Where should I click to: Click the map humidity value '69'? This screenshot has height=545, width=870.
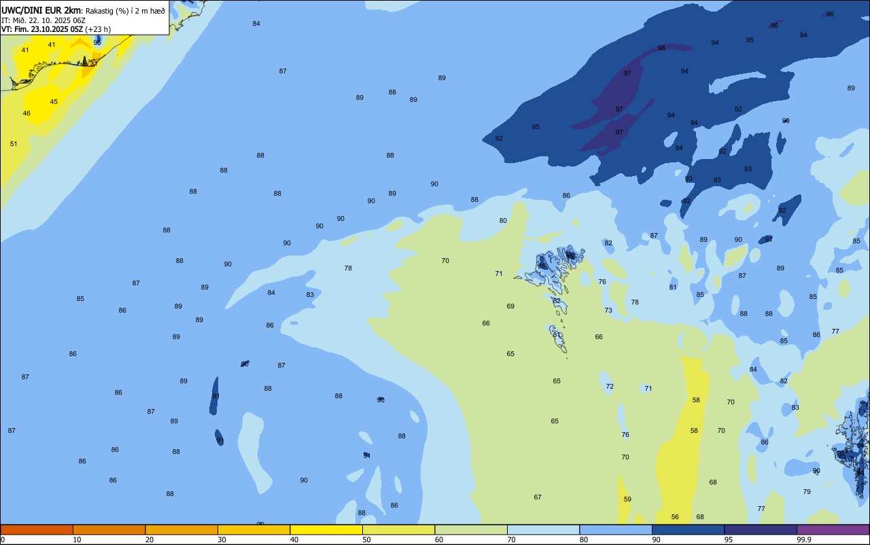[x=510, y=306]
